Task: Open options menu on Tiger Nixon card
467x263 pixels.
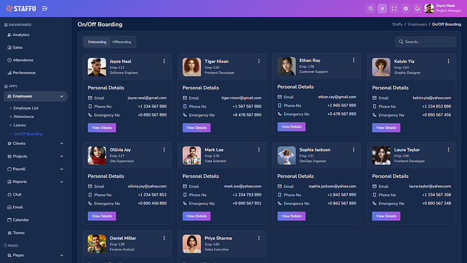Action: click(x=259, y=61)
